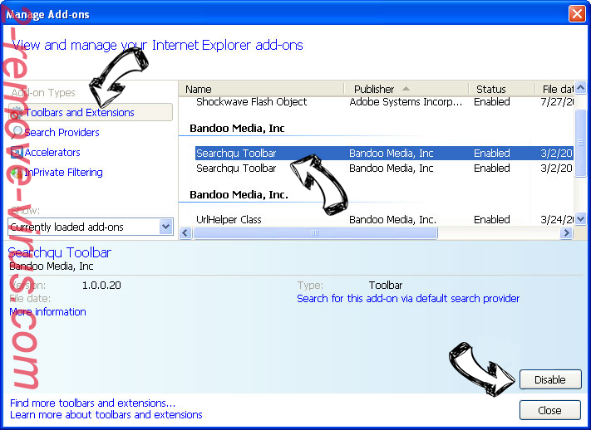This screenshot has width=591, height=430.
Task: Click the list's vertical scroll-down arrow
Action: (x=580, y=219)
